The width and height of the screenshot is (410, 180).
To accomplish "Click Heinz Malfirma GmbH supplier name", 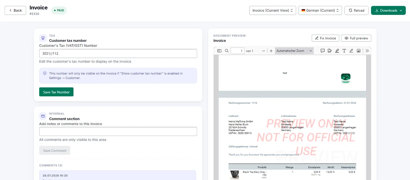I will pos(241,122).
